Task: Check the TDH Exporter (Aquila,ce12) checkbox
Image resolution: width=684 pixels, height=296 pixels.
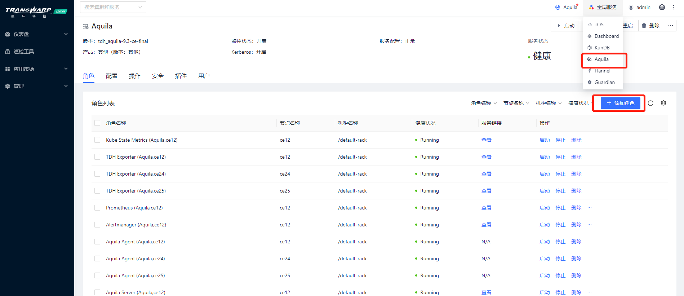Action: [x=97, y=157]
